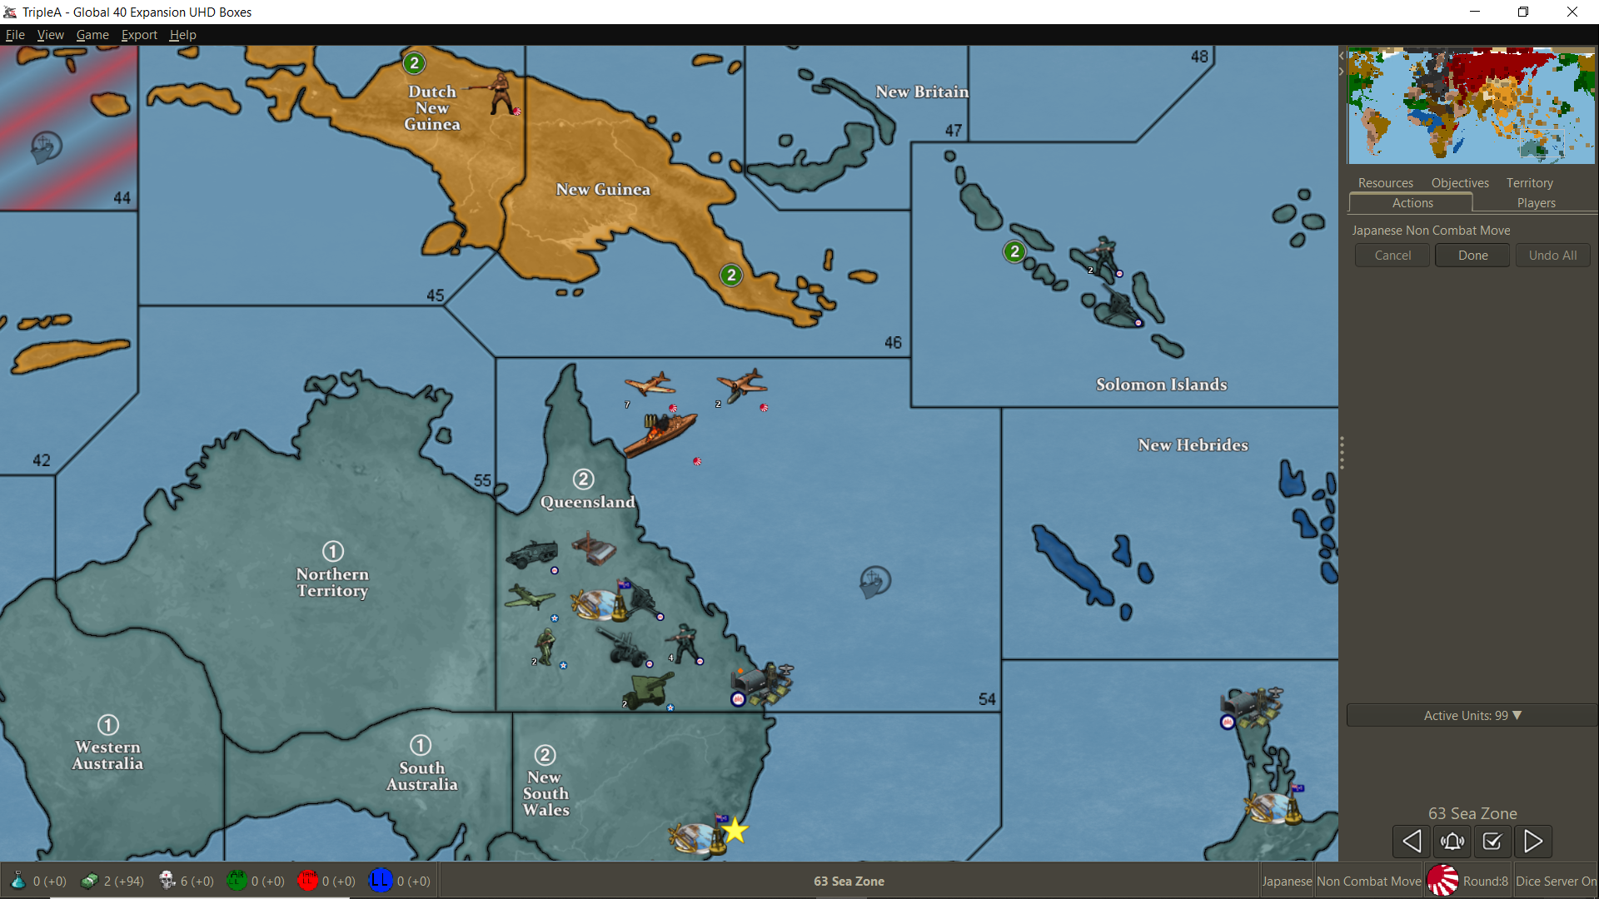
Task: Select the burning battleship off Queensland
Action: click(659, 434)
